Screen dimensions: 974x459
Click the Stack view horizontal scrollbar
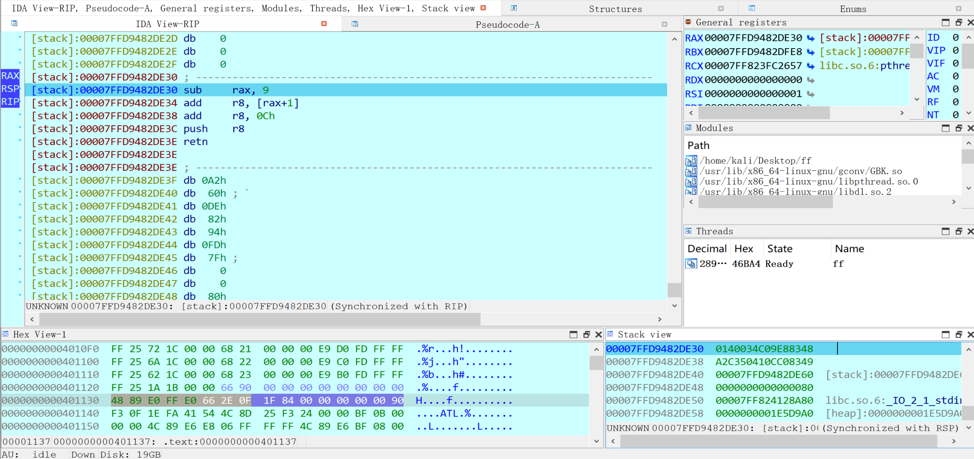[778, 441]
